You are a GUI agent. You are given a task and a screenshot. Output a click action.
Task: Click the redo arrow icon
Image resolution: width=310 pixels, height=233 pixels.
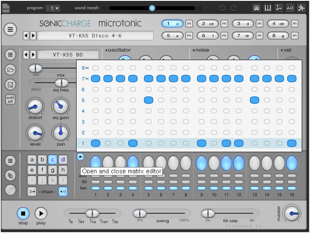coord(233,8)
